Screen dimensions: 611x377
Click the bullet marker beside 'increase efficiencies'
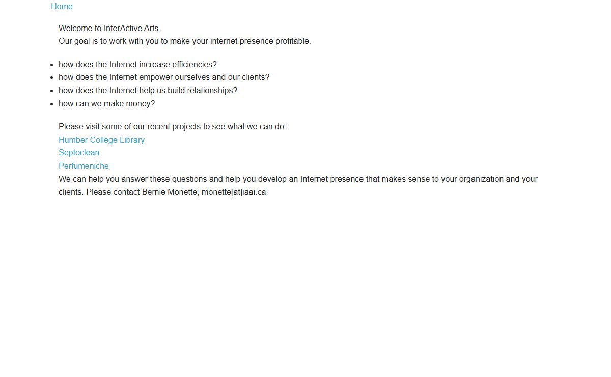52,65
